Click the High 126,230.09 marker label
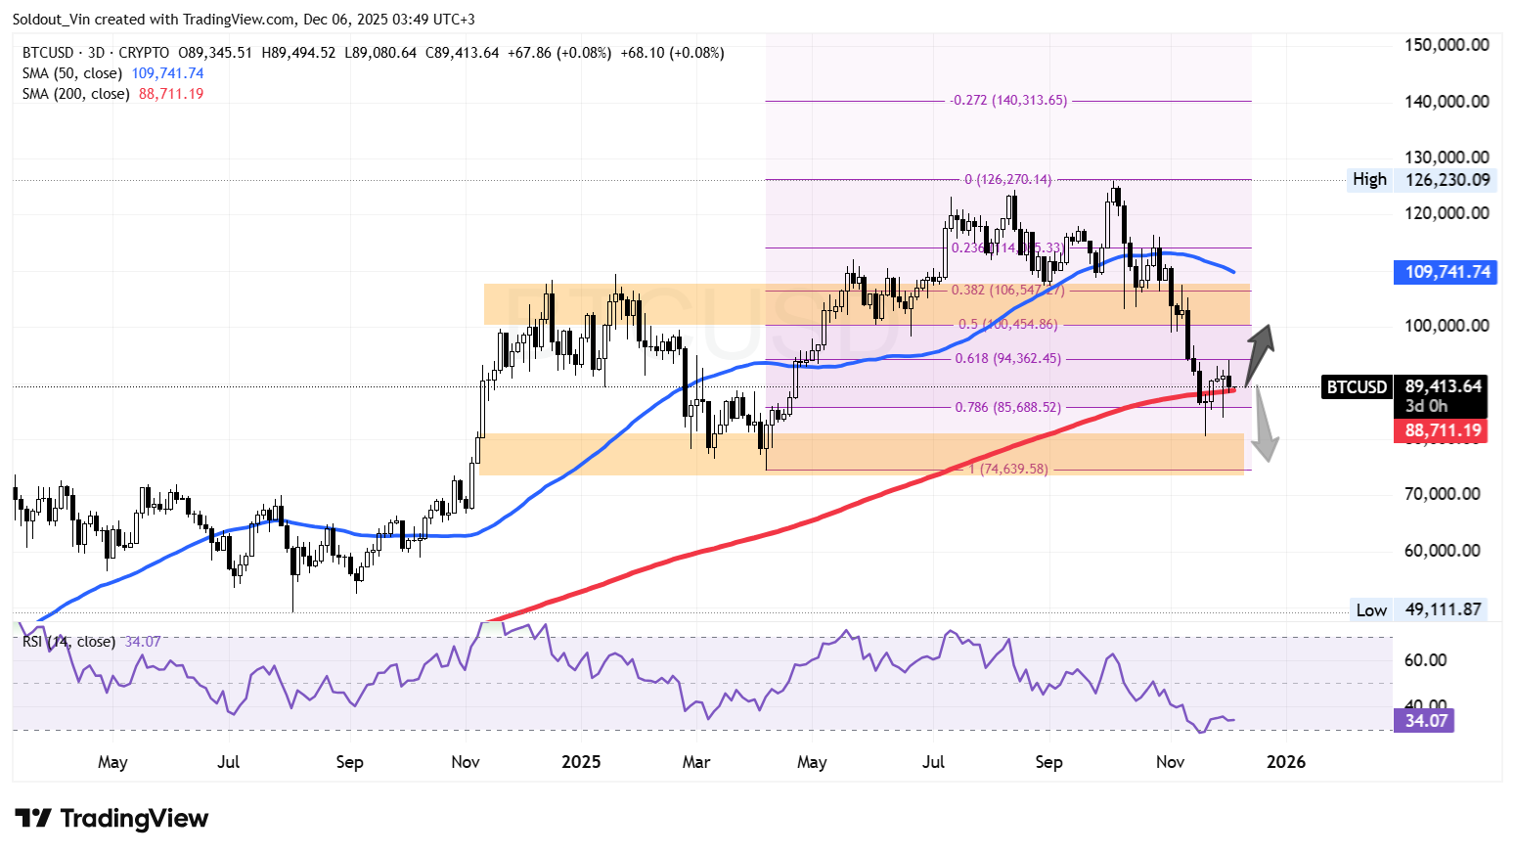The width and height of the screenshot is (1515, 855). click(x=1421, y=179)
